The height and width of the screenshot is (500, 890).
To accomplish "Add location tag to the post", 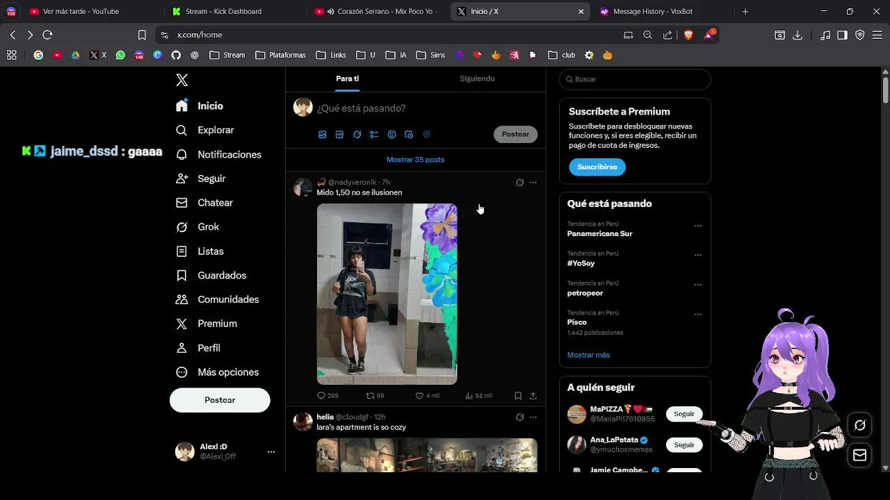I will 426,135.
